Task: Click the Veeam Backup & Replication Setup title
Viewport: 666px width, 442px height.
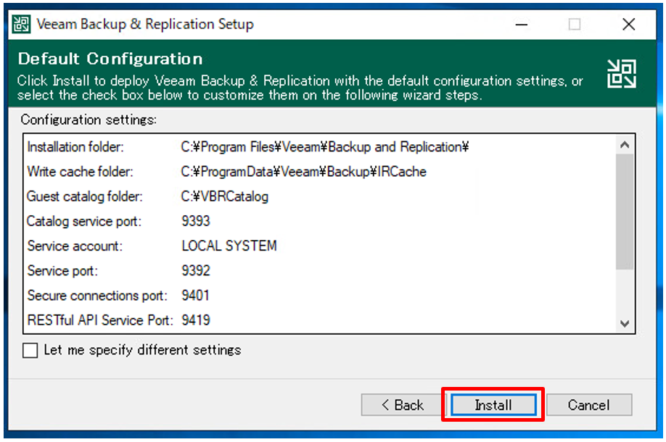Action: click(145, 24)
